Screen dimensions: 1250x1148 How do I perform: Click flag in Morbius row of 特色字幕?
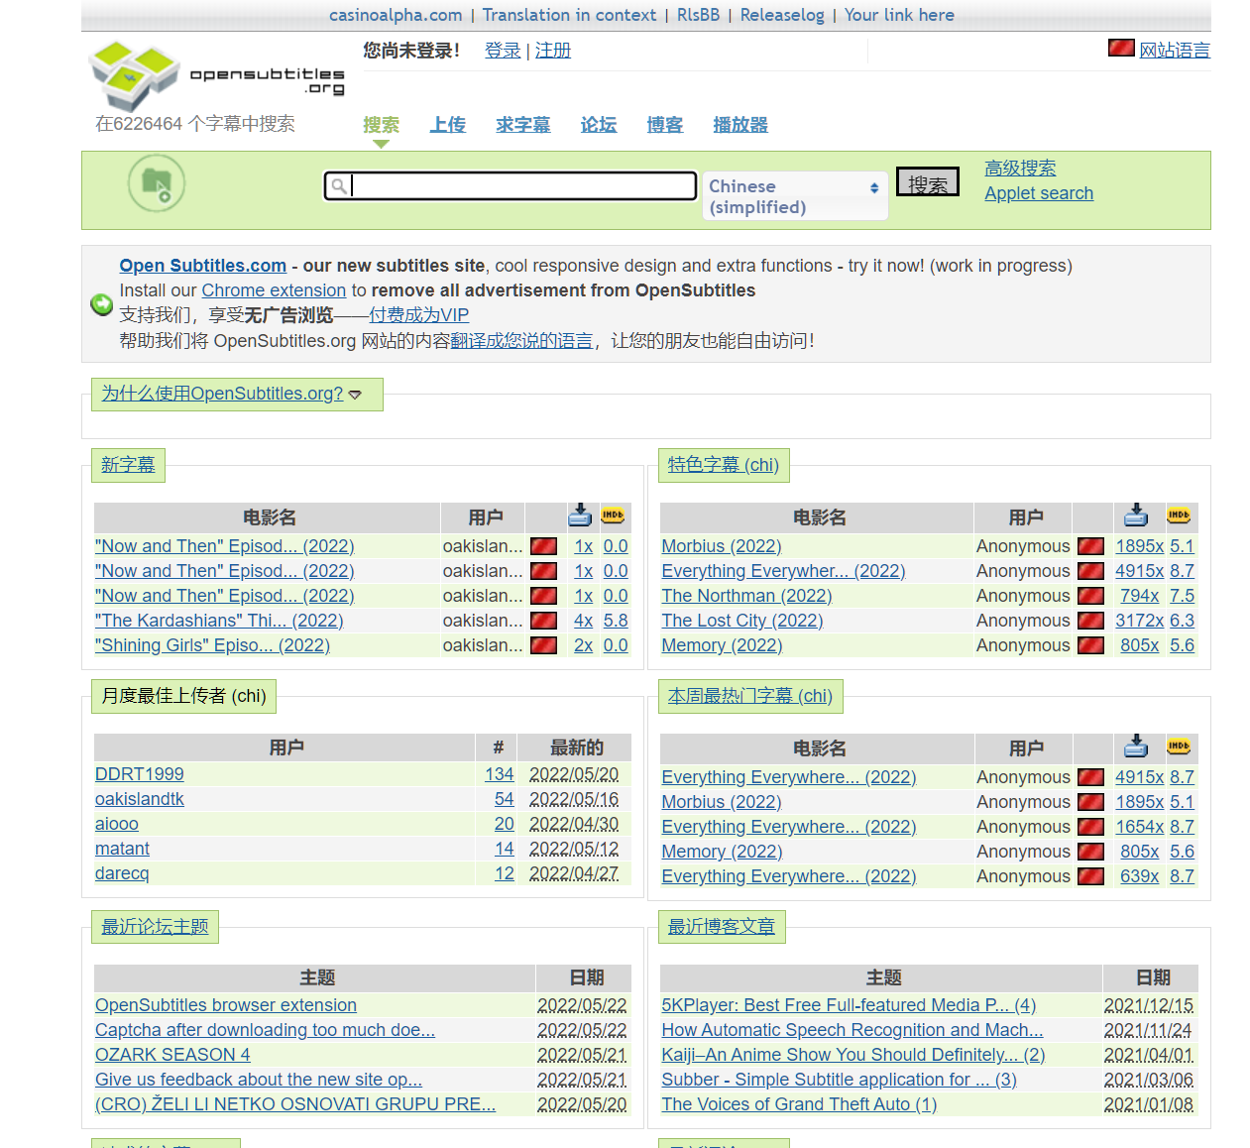coord(1090,546)
